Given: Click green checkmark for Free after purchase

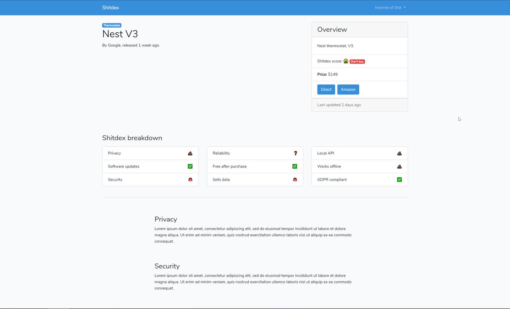Looking at the screenshot, I should [295, 166].
